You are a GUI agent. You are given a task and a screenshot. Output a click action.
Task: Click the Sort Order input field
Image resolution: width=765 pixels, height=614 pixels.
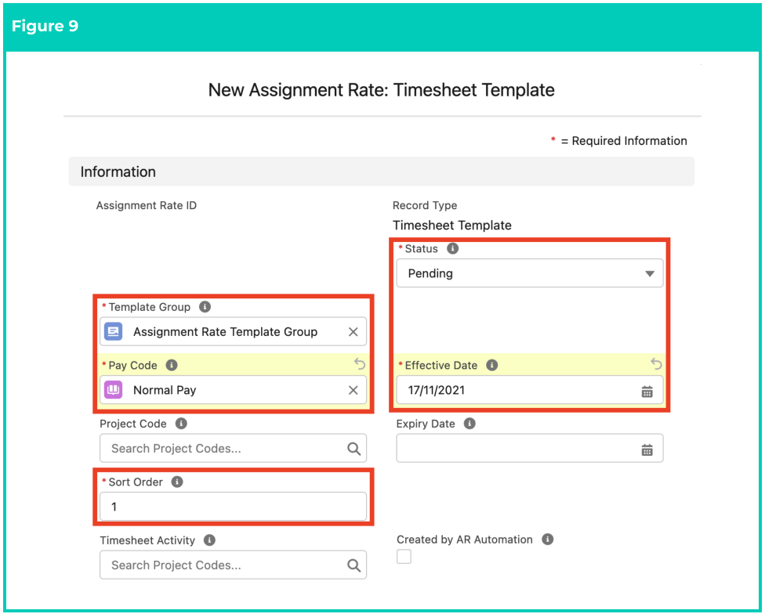pos(234,507)
